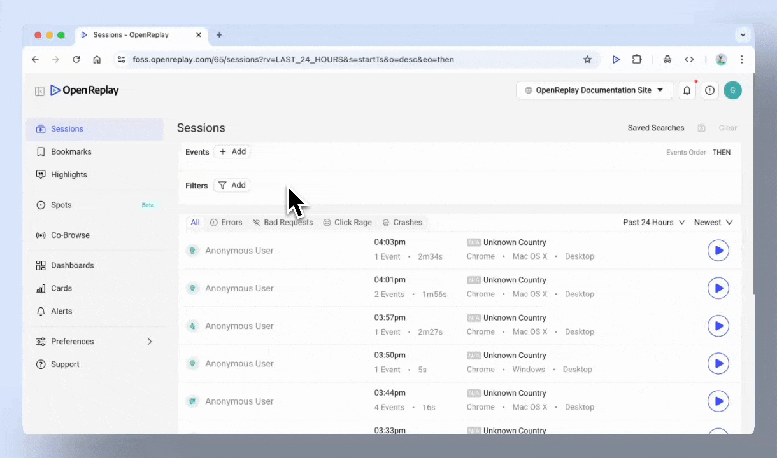
Task: Reload the page
Action: pyautogui.click(x=76, y=60)
